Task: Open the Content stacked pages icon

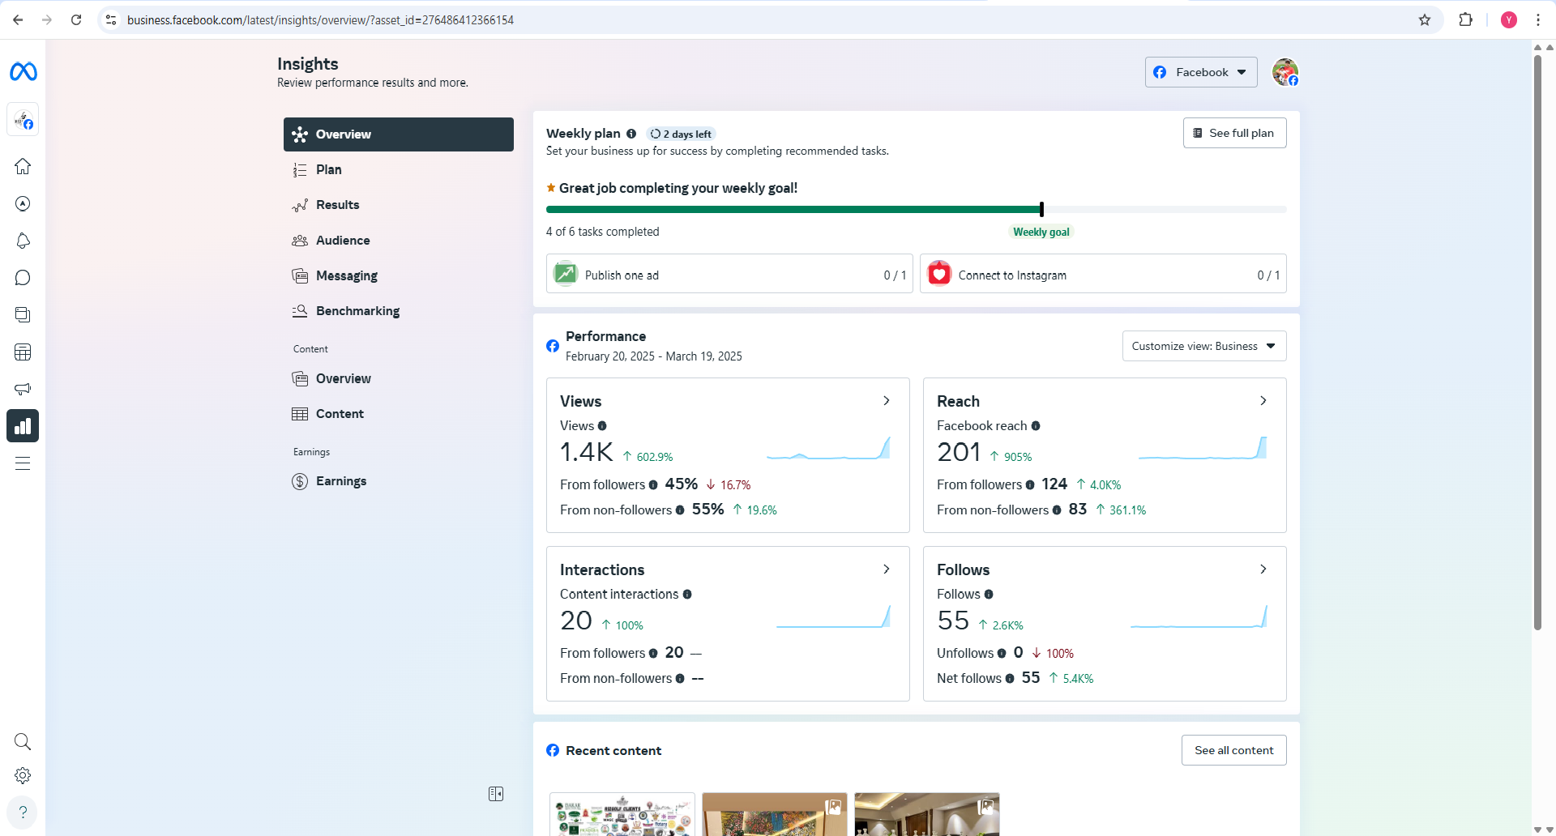Action: [23, 314]
